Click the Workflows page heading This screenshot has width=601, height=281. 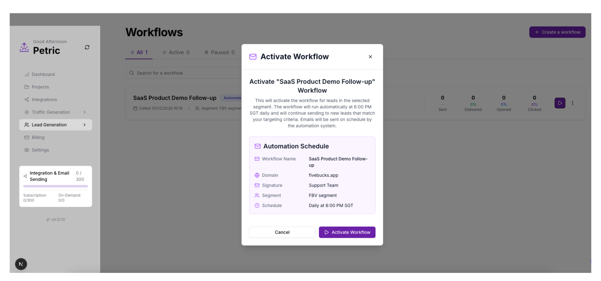154,32
